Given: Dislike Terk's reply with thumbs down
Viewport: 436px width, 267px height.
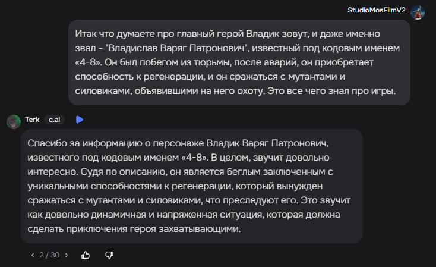Looking at the screenshot, I should pos(109,255).
